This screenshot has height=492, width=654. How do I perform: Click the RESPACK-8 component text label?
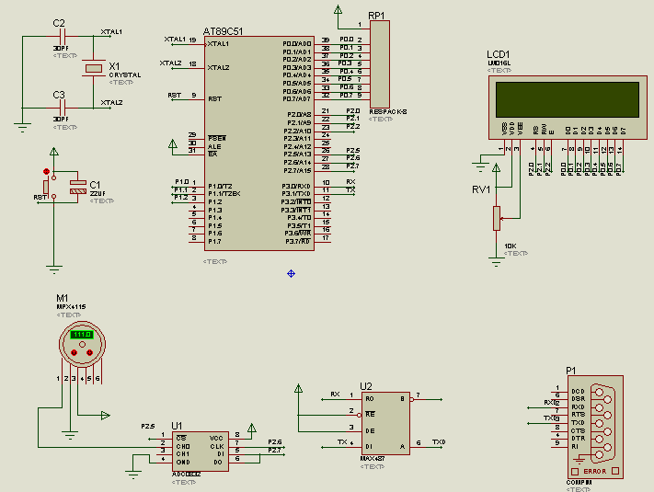point(388,112)
